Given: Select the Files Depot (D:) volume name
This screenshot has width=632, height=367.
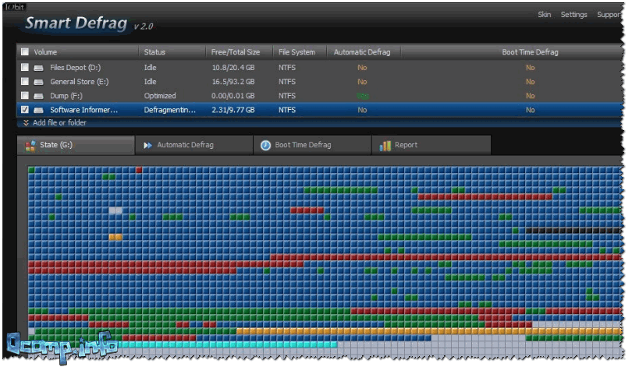Looking at the screenshot, I should [x=76, y=68].
